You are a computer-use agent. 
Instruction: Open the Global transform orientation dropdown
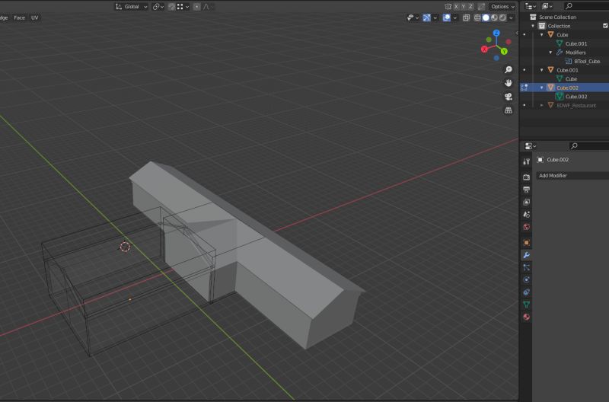pos(131,7)
